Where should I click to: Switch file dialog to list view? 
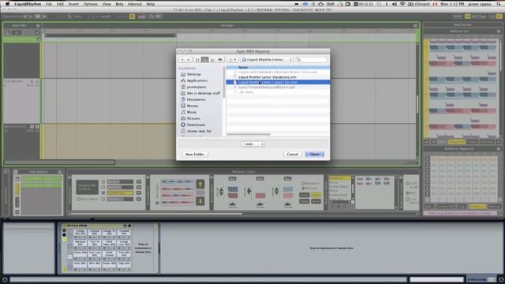[x=205, y=60]
